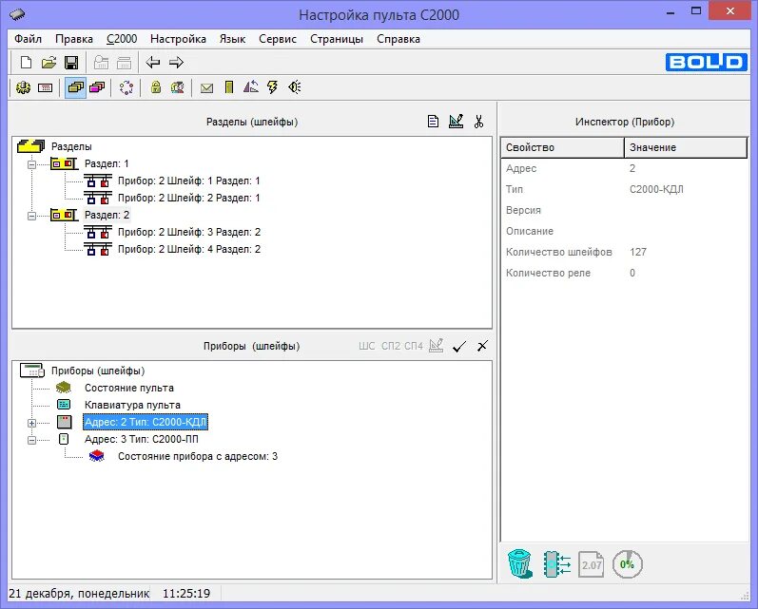Select Прибор: 2 Шлейф: 1 Раздел: 1
The height and width of the screenshot is (609, 758).
(x=189, y=181)
